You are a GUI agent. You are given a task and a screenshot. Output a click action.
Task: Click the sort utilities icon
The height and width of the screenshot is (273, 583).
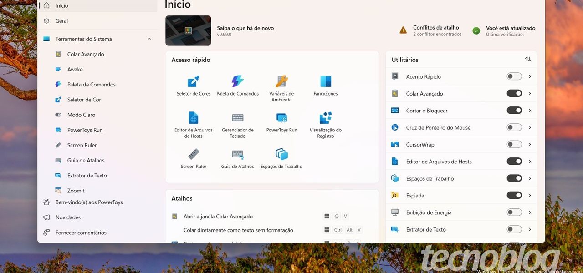(x=528, y=60)
